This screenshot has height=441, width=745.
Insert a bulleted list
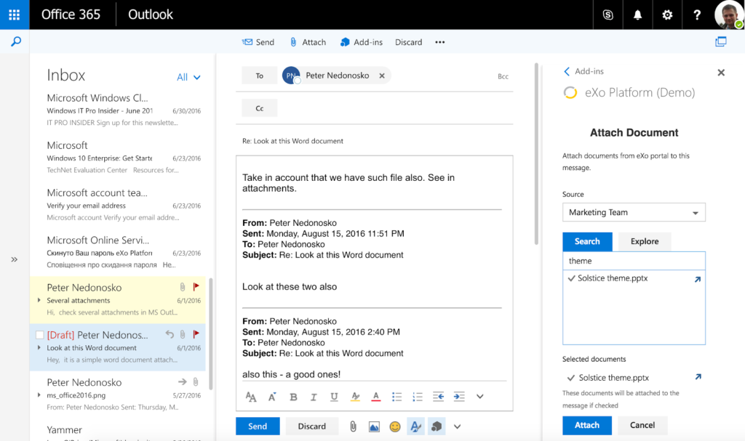click(397, 397)
